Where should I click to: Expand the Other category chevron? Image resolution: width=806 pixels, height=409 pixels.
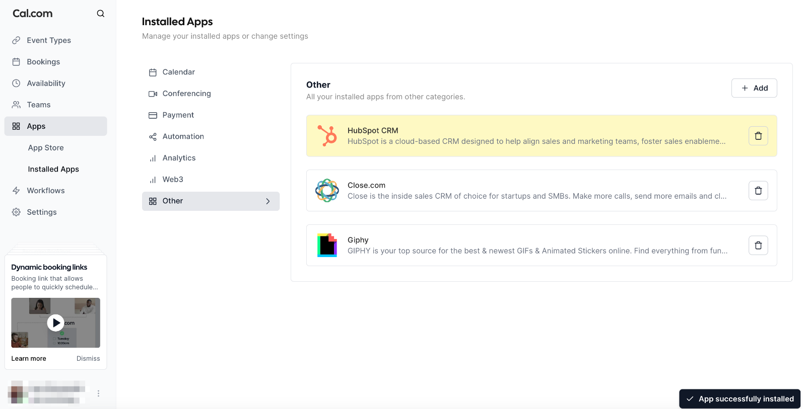tap(268, 201)
